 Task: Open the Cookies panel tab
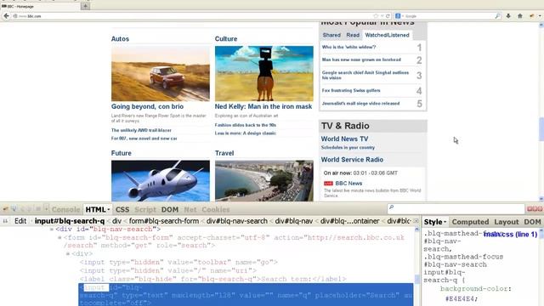point(215,210)
